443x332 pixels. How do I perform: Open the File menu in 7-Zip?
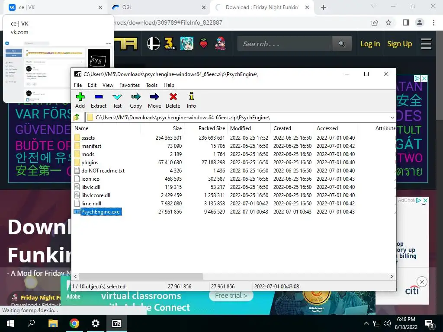(x=78, y=85)
